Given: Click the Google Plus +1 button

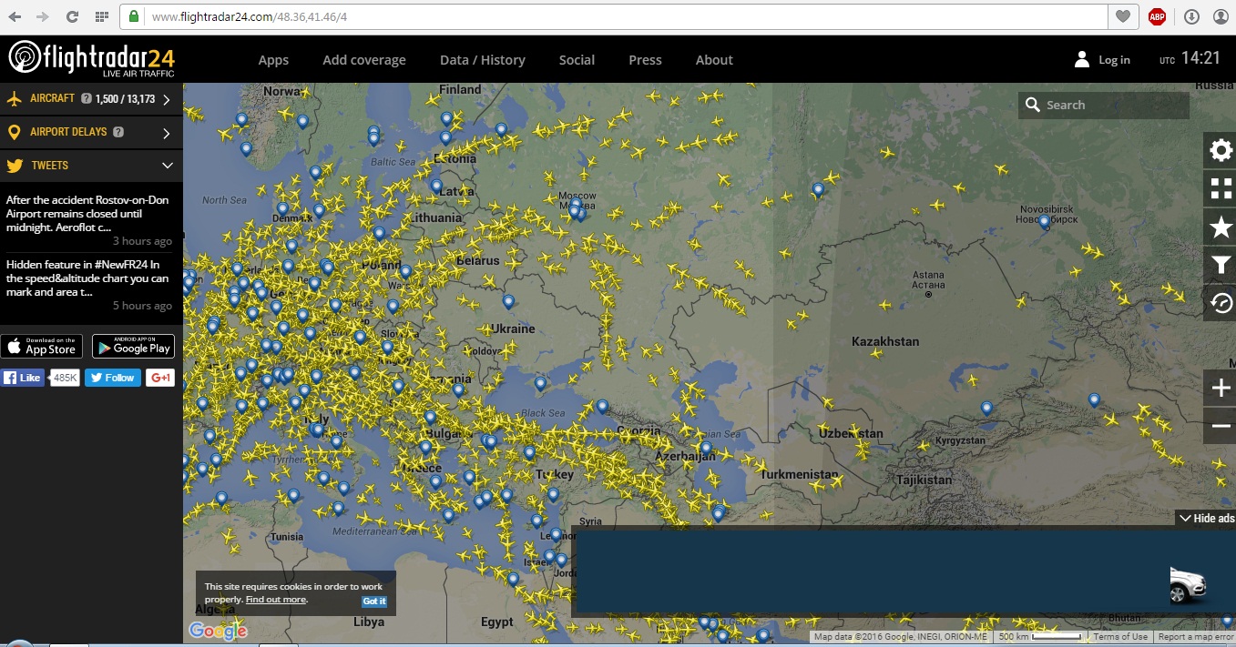Looking at the screenshot, I should pos(160,378).
